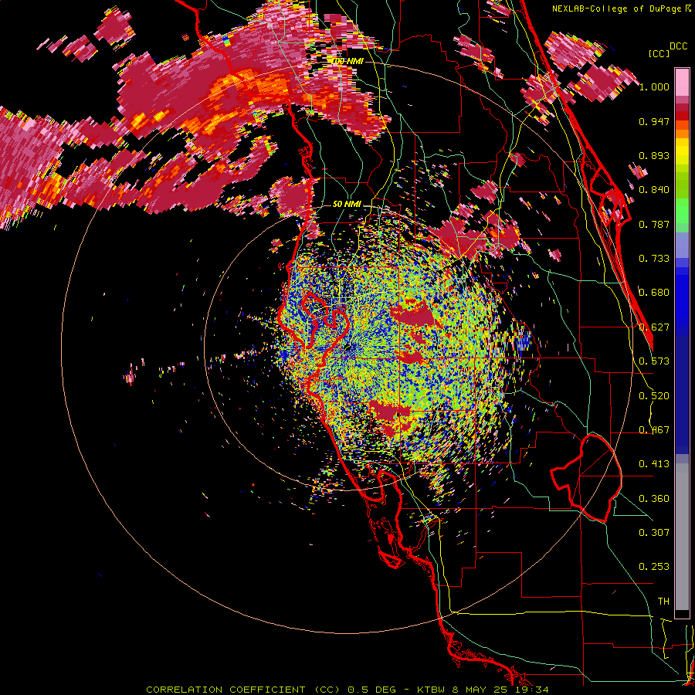Click the 0.413 scale value
Image resolution: width=695 pixels, height=695 pixels.
pos(654,464)
